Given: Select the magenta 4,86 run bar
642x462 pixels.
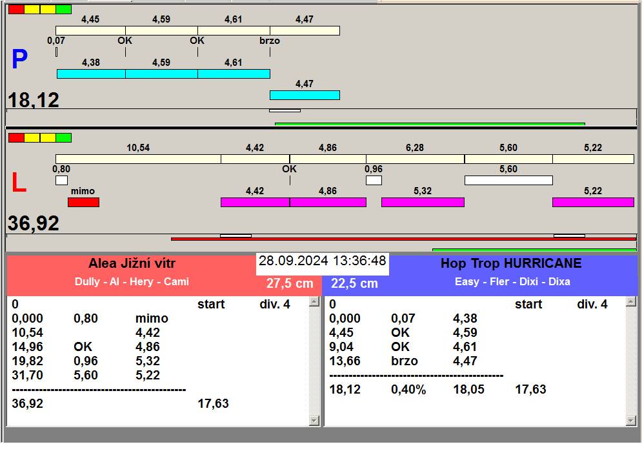Looking at the screenshot, I should (328, 202).
